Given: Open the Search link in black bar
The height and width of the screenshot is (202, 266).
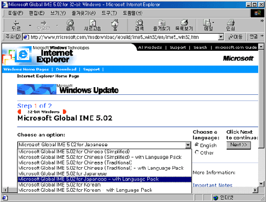Looking at the screenshot, I should pyautogui.click(x=200, y=48).
